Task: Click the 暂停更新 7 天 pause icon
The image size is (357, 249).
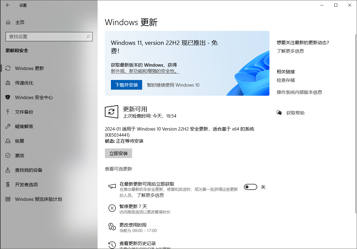Action: coord(112,208)
